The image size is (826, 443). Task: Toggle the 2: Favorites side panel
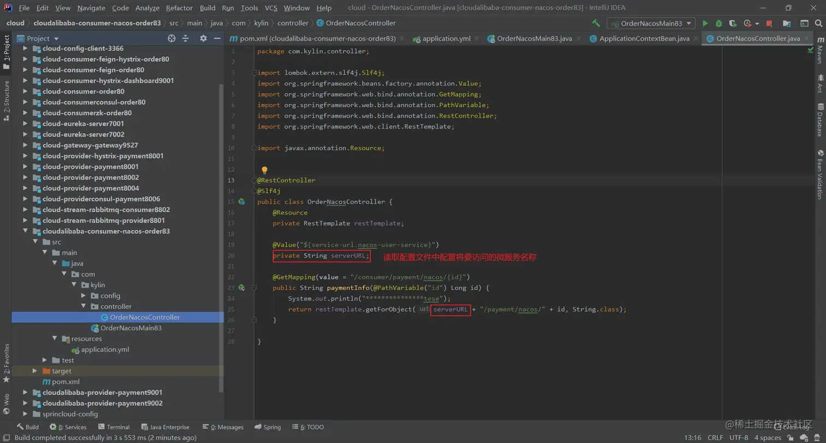6,363
